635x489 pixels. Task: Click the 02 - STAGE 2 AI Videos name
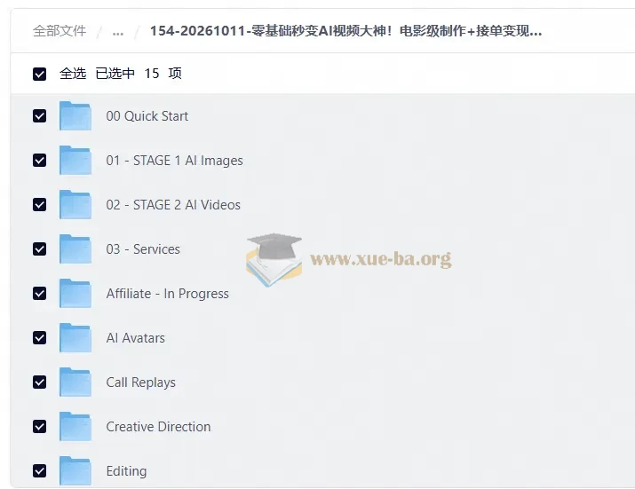173,205
